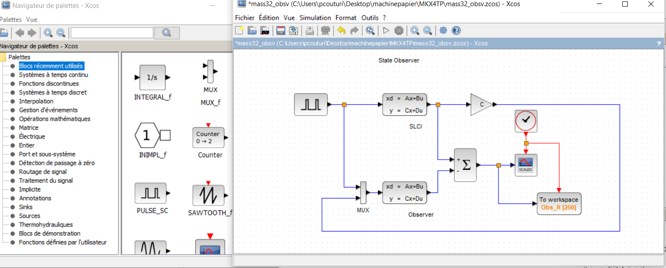Viewport: 666px width, 268px height.
Task: Select Blocs récemment utilisés palette
Action: pyautogui.click(x=51, y=66)
